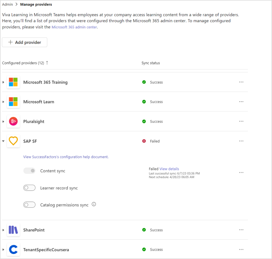Open more options for SharePoint
This screenshot has height=259, width=272.
point(241,230)
